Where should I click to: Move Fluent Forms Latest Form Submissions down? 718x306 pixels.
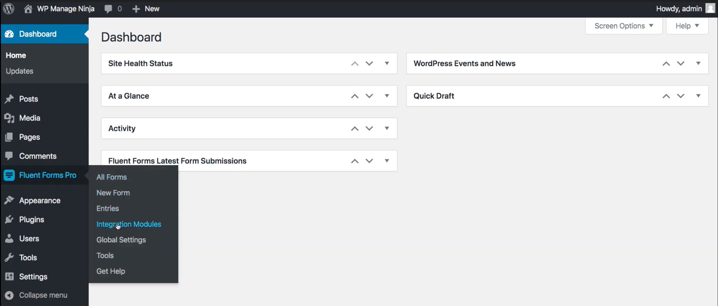point(369,161)
